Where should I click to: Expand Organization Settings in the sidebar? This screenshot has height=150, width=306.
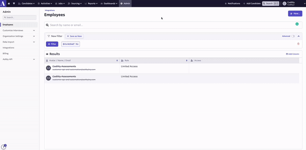point(19,36)
